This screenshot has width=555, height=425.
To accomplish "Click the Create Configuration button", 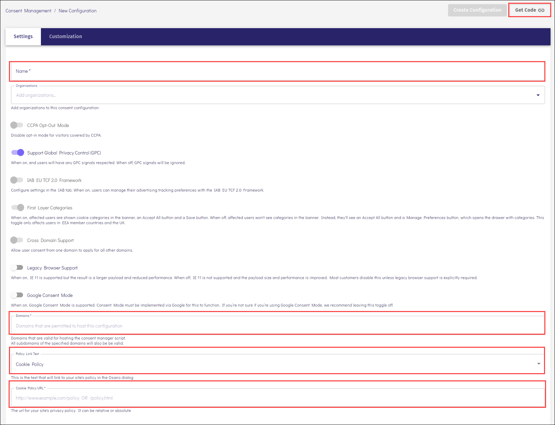I will pyautogui.click(x=477, y=10).
